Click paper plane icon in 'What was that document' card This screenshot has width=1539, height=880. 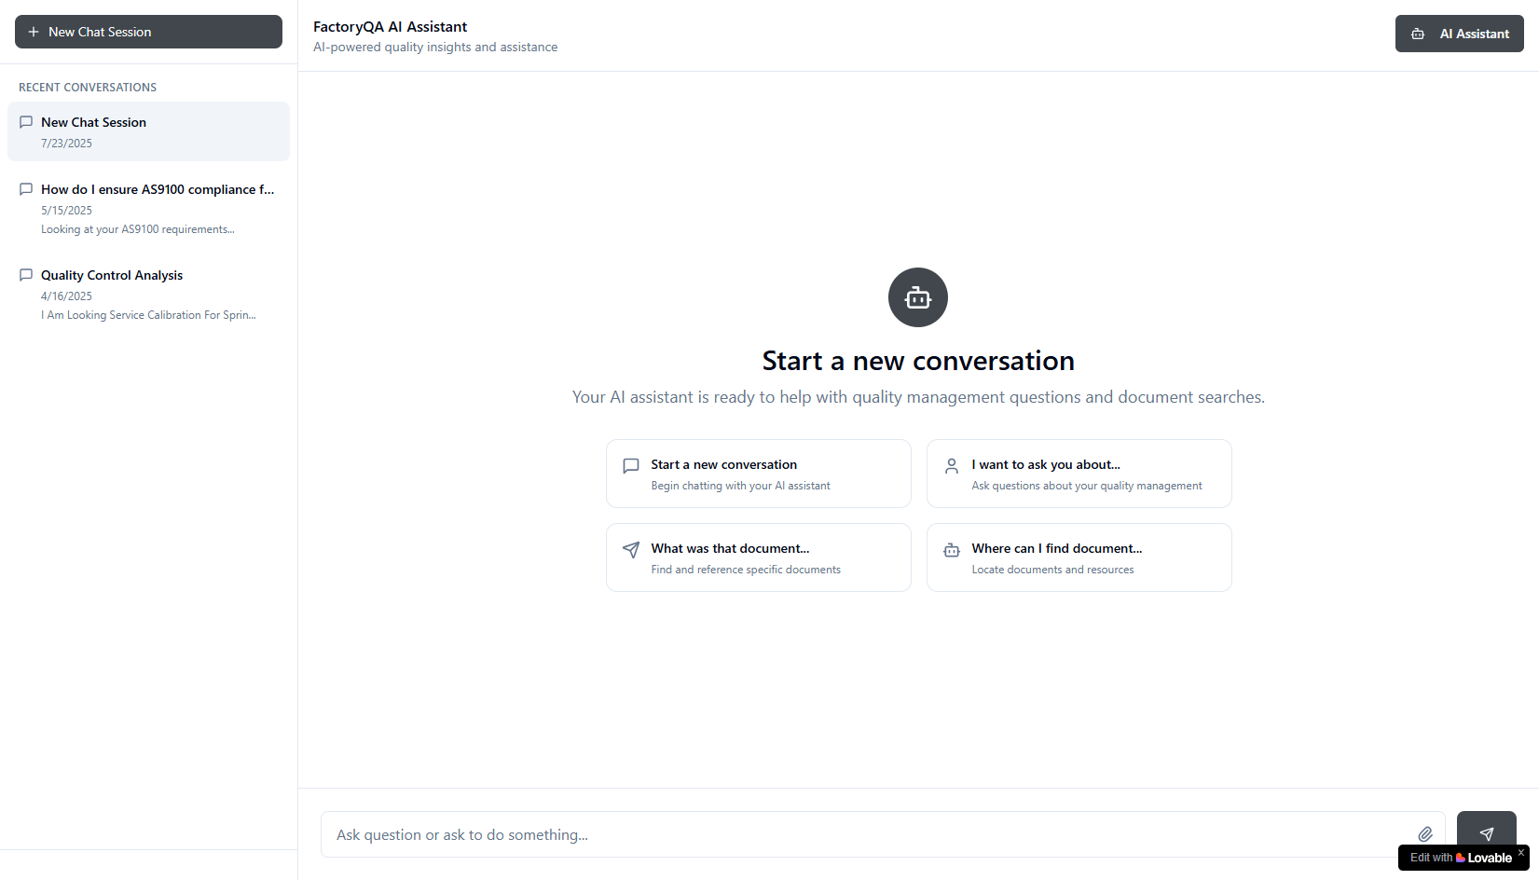tap(631, 550)
